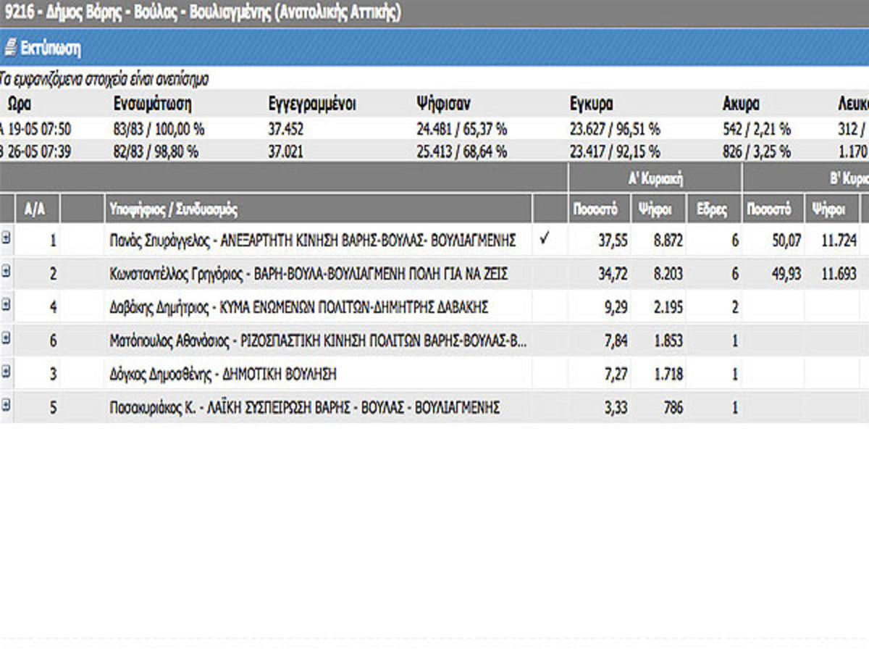869x652 pixels.
Task: Sort by the A/A column header
Action: tap(35, 209)
